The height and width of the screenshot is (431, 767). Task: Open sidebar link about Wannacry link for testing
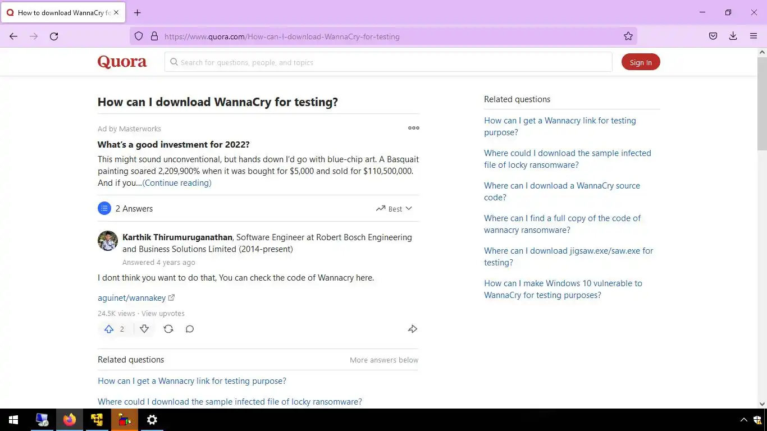click(x=560, y=126)
